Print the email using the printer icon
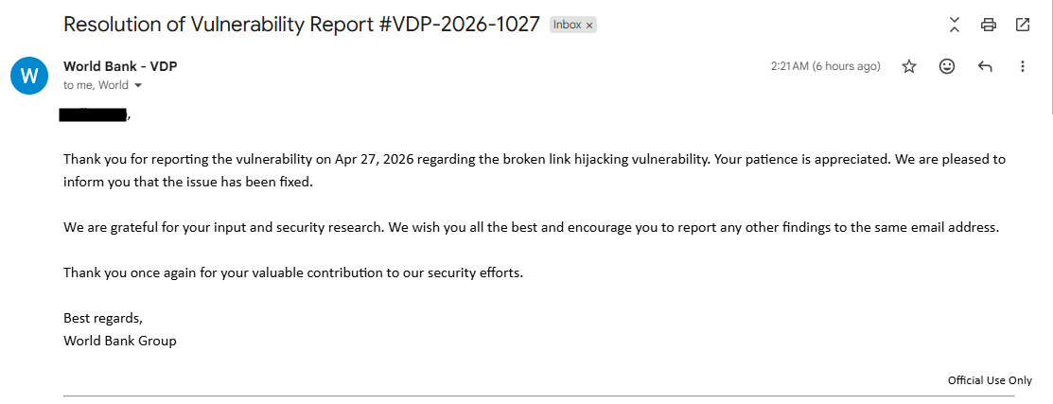This screenshot has width=1053, height=404. coord(988,26)
